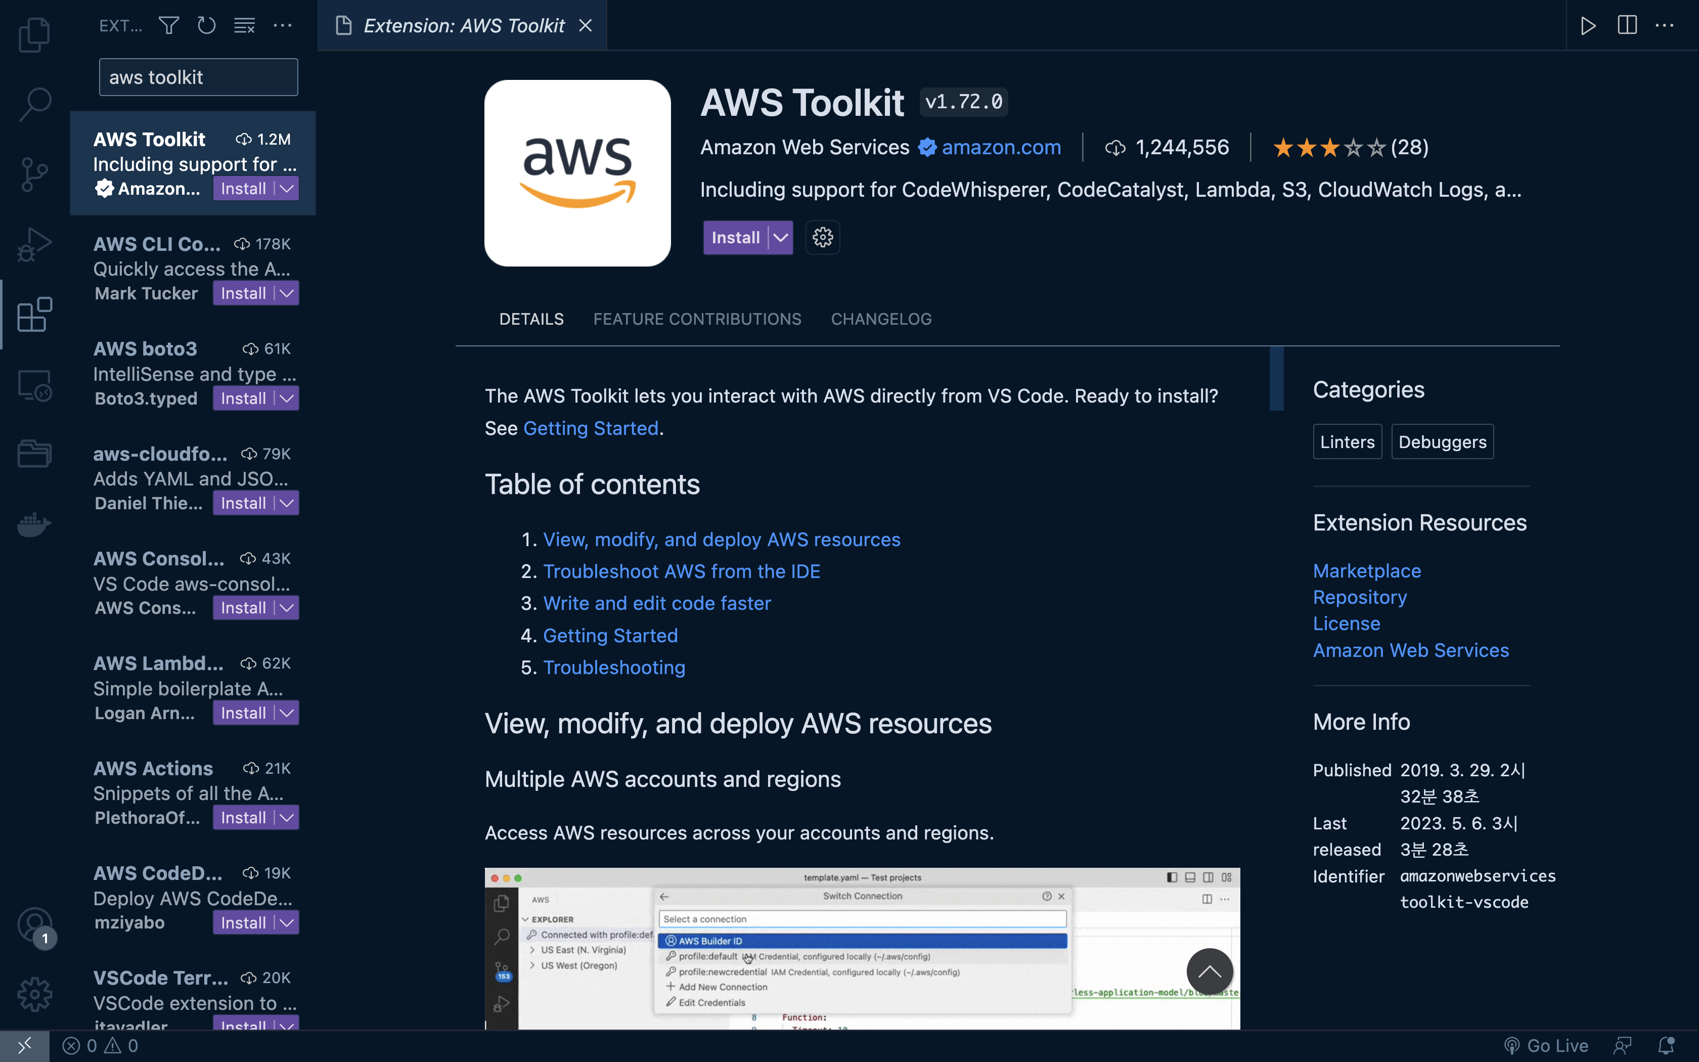Split the editor to the right
Viewport: 1699px width, 1062px height.
pos(1627,26)
